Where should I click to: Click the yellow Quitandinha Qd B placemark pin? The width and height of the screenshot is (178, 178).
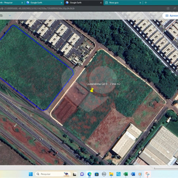92,90
